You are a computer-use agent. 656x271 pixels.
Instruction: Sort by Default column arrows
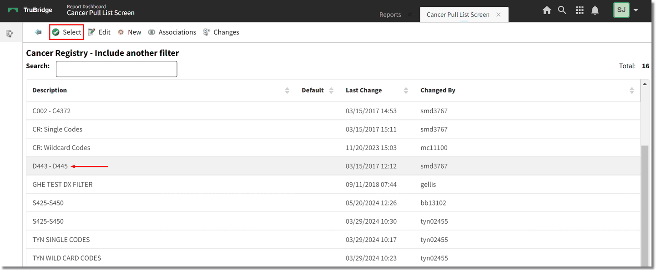pyautogui.click(x=331, y=90)
